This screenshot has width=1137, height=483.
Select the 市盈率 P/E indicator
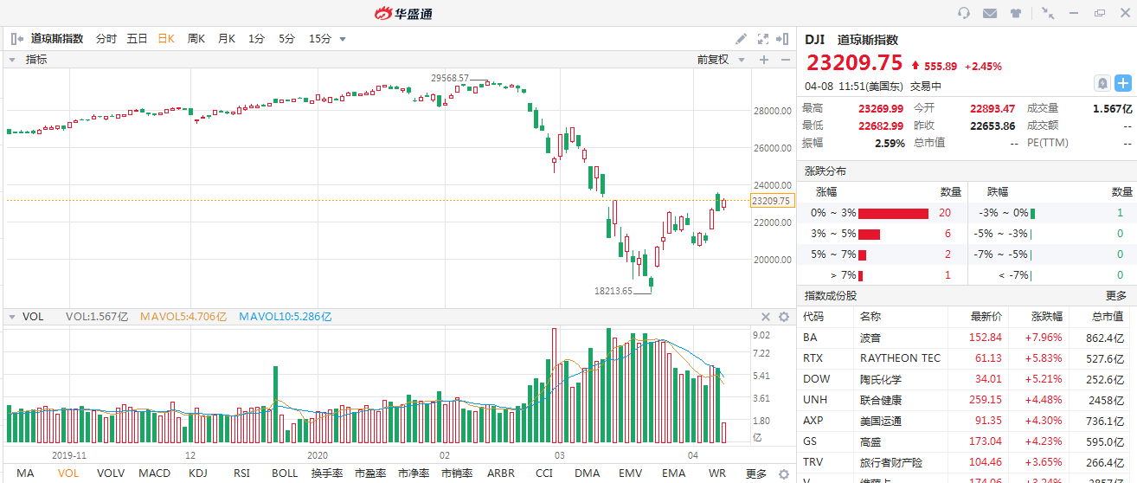[x=371, y=473]
